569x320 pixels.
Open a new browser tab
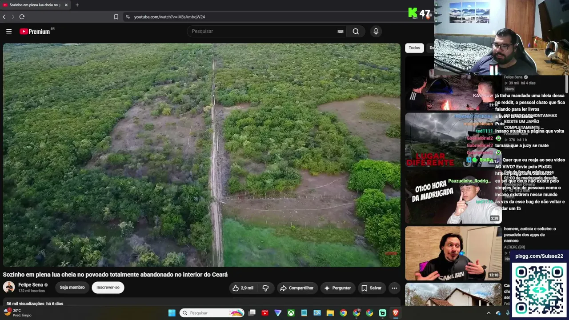tap(77, 5)
